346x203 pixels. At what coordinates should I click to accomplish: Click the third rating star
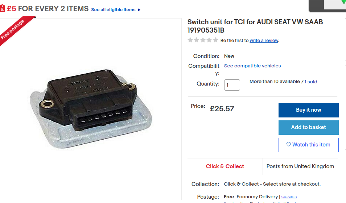pyautogui.click(x=203, y=40)
